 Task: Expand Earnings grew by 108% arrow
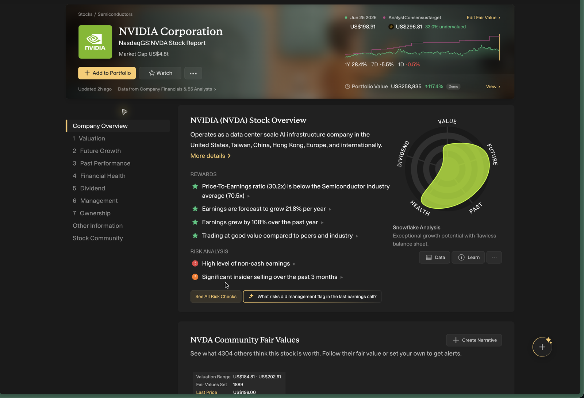pos(322,223)
